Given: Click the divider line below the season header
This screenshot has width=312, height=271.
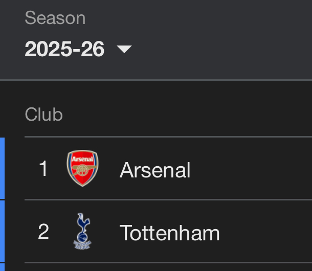Looking at the screenshot, I should (156, 80).
